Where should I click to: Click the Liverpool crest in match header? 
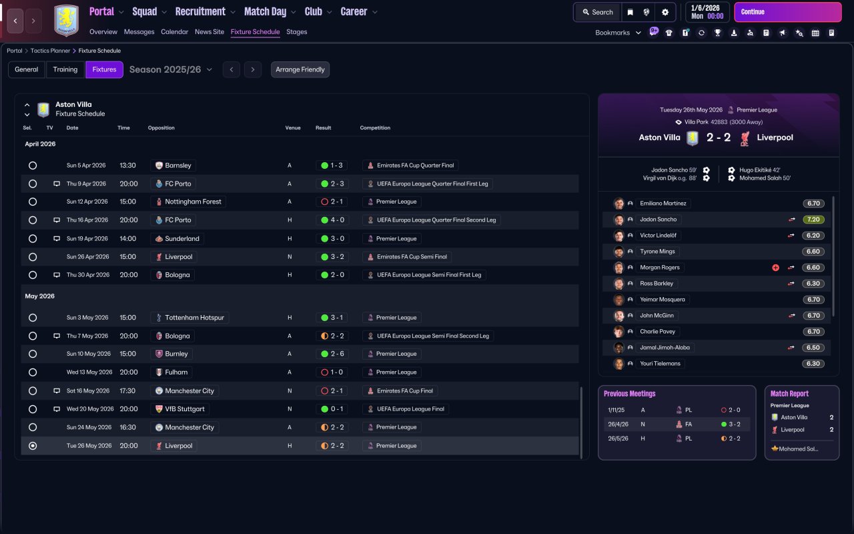745,138
